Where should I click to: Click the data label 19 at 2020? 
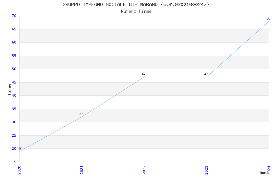19,148
